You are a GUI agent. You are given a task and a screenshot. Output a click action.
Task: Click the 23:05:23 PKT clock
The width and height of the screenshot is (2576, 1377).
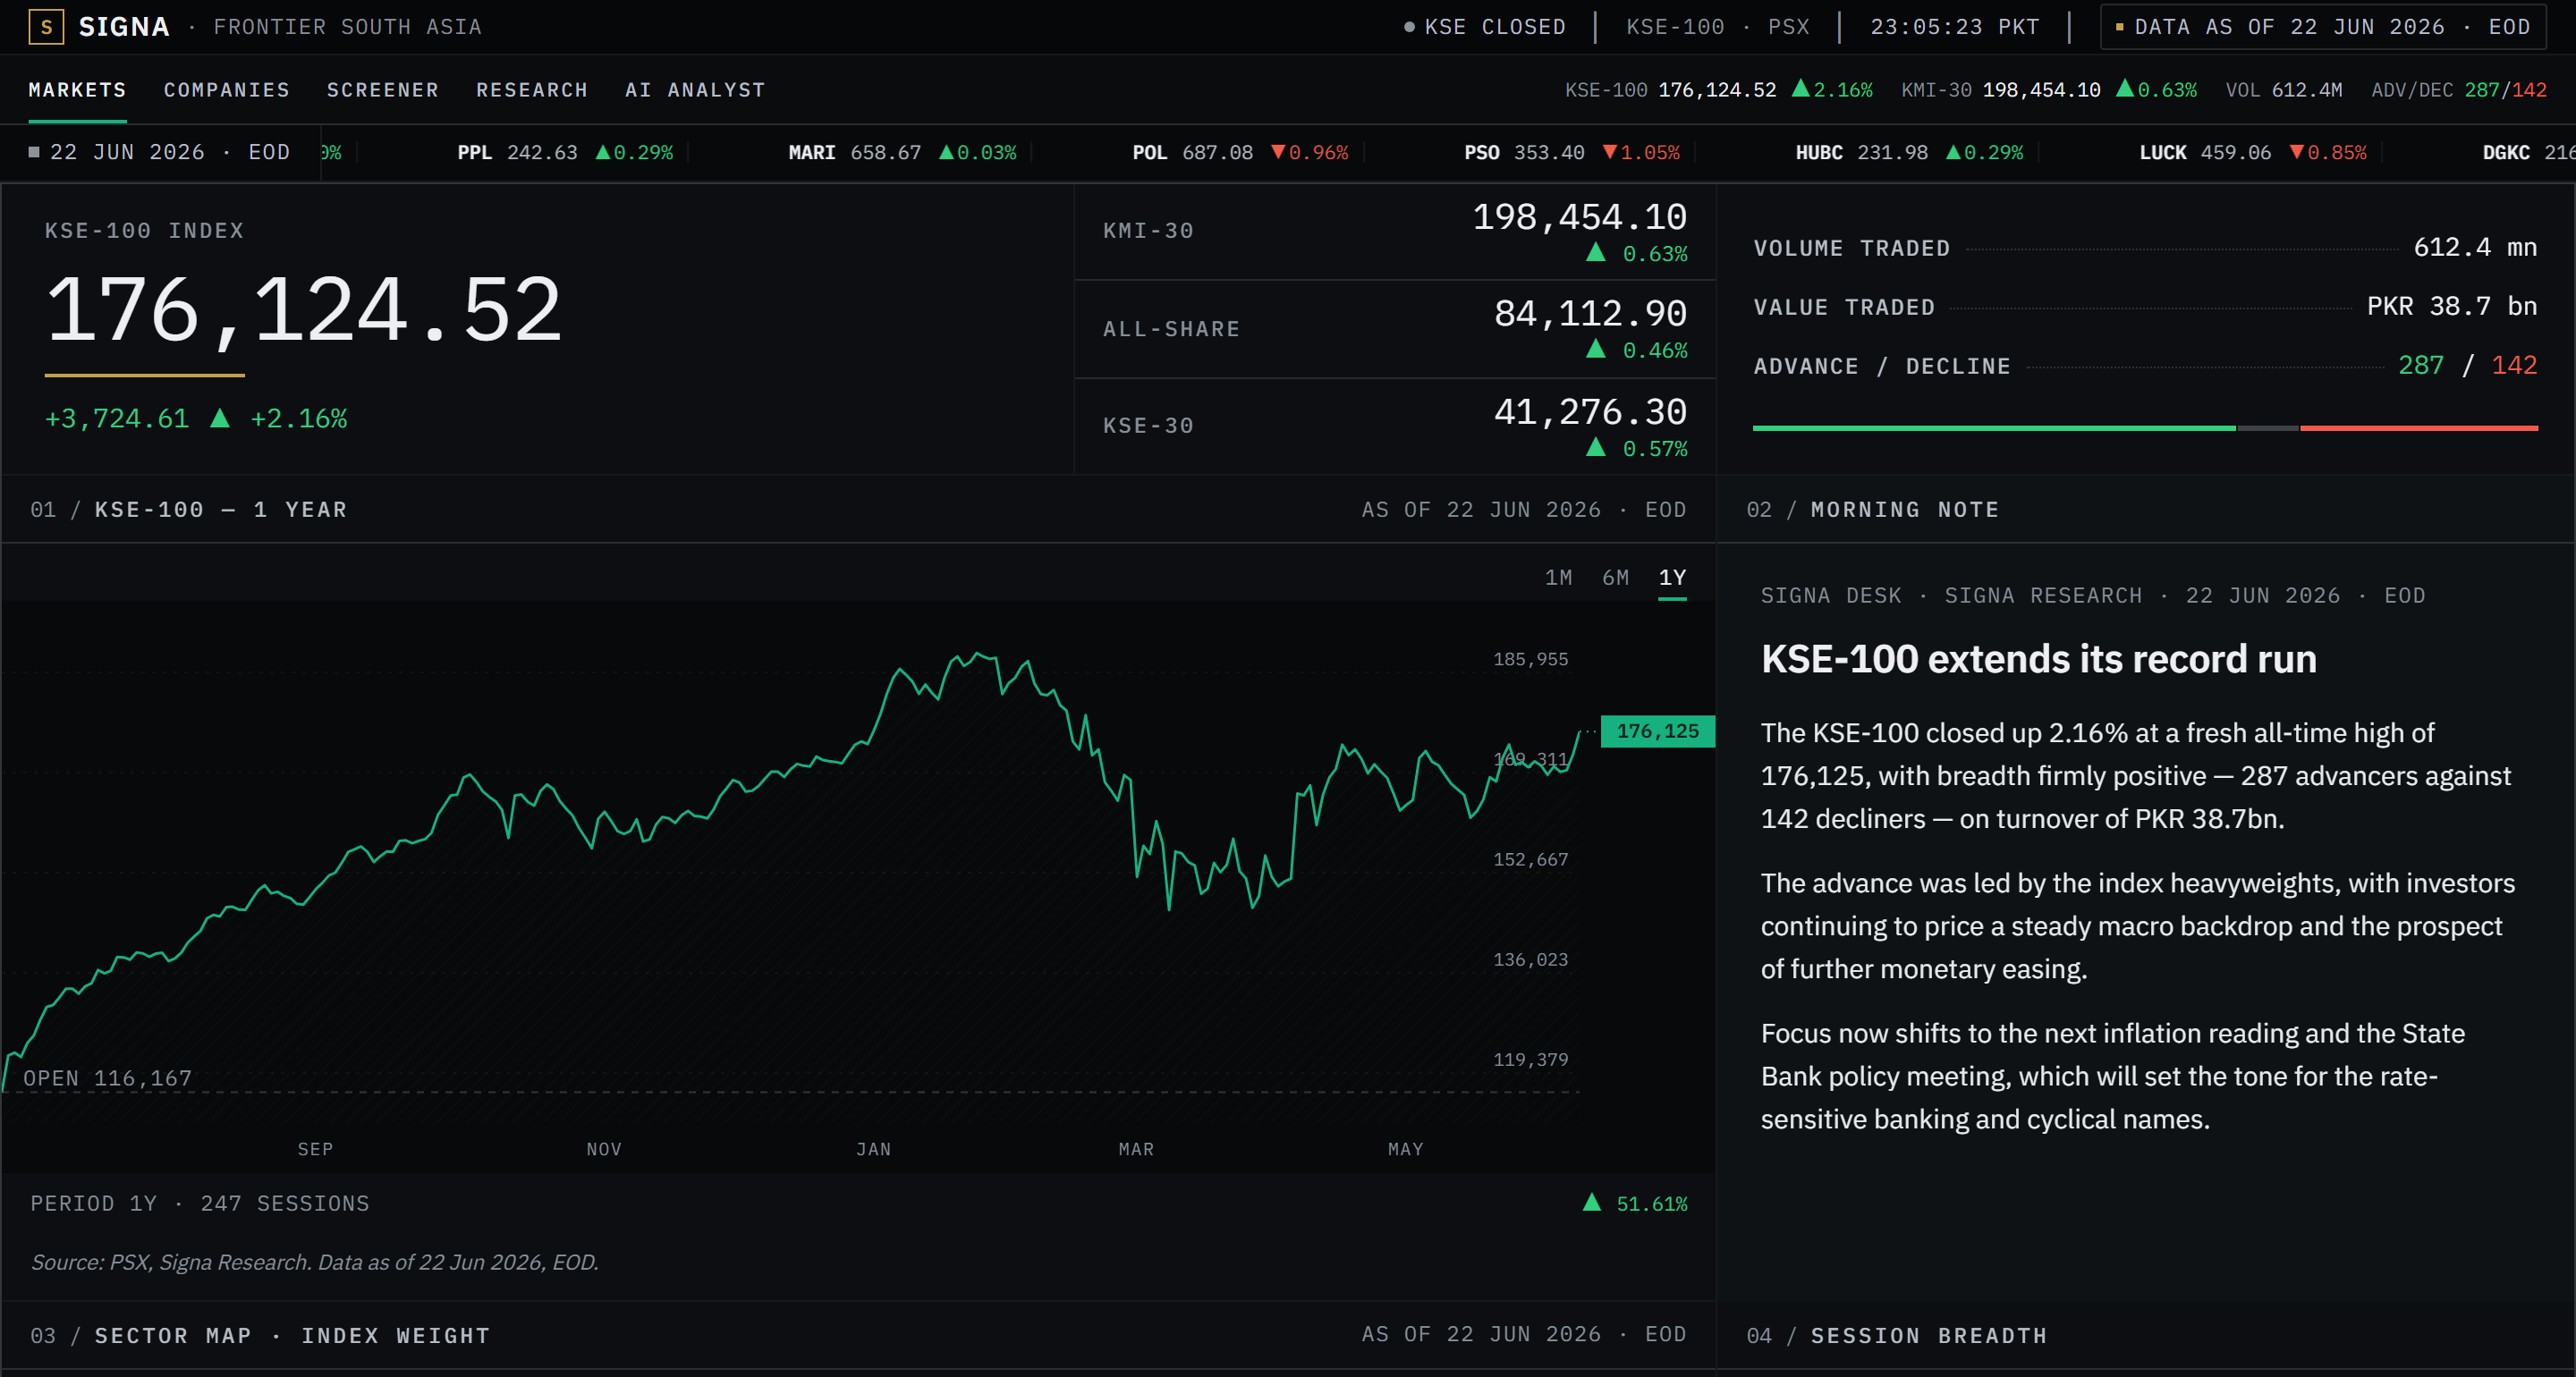(x=1955, y=27)
